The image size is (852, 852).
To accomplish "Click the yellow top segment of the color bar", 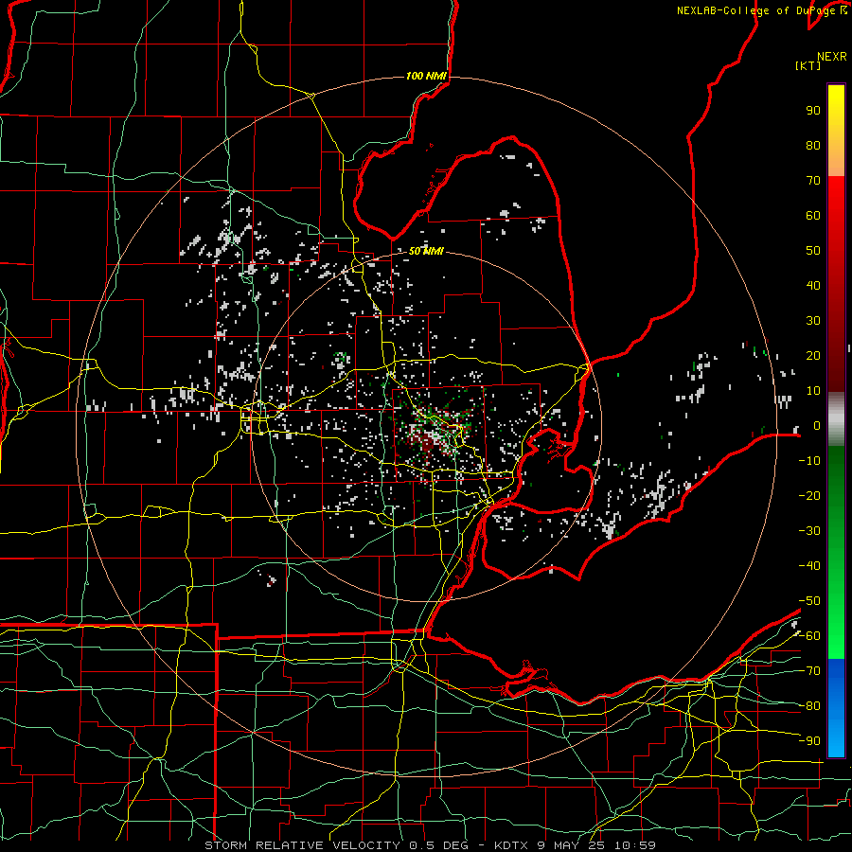I will coord(836,131).
